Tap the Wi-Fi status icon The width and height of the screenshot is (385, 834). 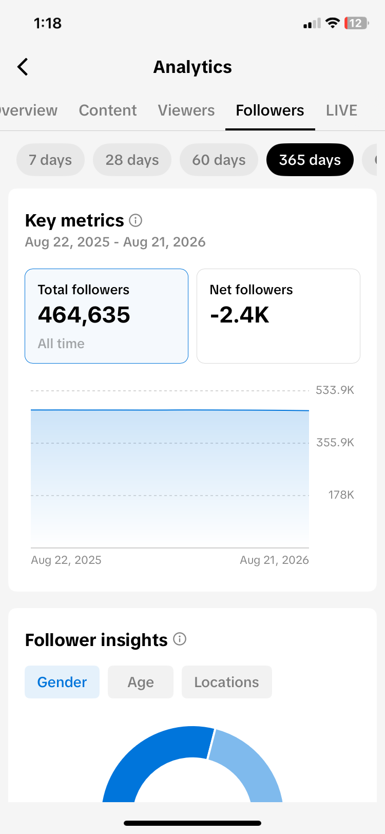333,23
